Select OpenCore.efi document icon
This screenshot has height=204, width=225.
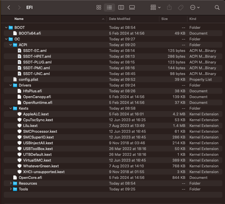15,177
